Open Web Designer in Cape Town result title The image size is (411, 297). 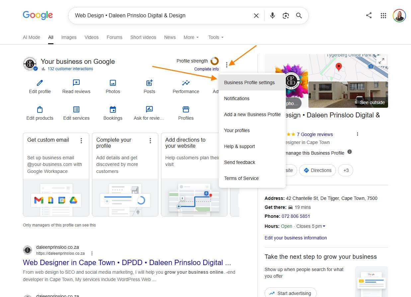tap(127, 262)
